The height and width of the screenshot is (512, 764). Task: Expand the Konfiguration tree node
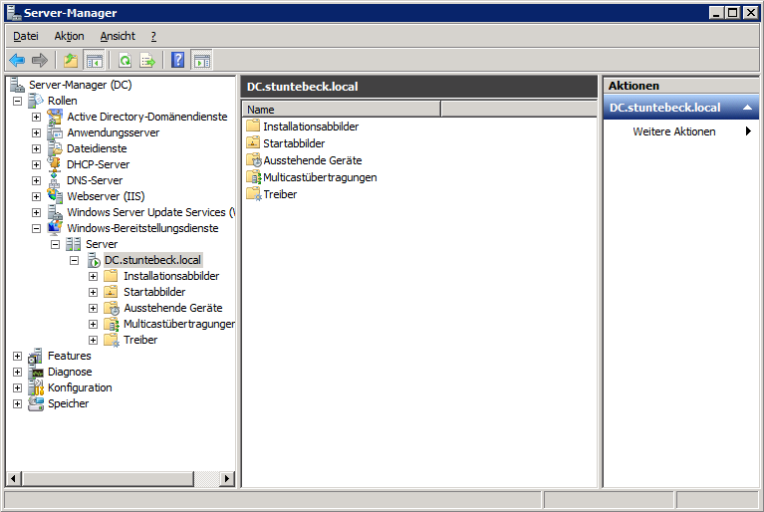point(17,387)
